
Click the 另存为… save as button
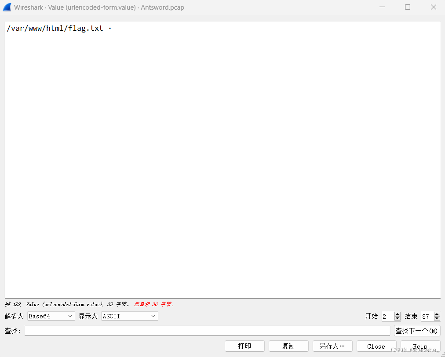(x=332, y=346)
